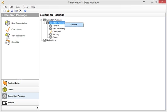167x112 pixels.
Task: Click the double-arrow title bar button
Action: [144, 2]
